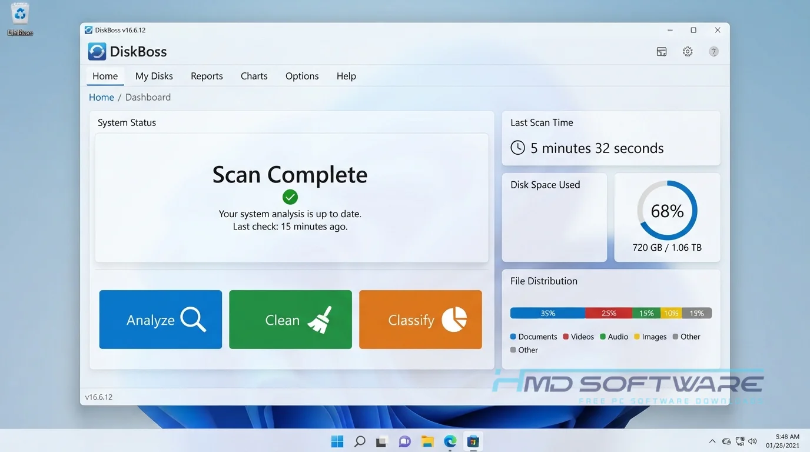Click the clock icon beside scan time
The height and width of the screenshot is (452, 810).
[x=517, y=148]
